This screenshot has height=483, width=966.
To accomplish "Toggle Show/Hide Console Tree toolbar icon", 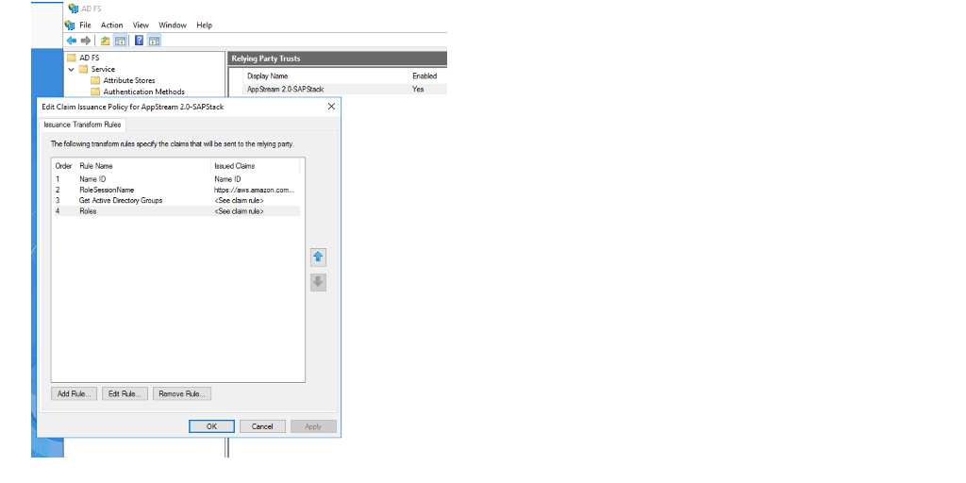I will (x=120, y=41).
